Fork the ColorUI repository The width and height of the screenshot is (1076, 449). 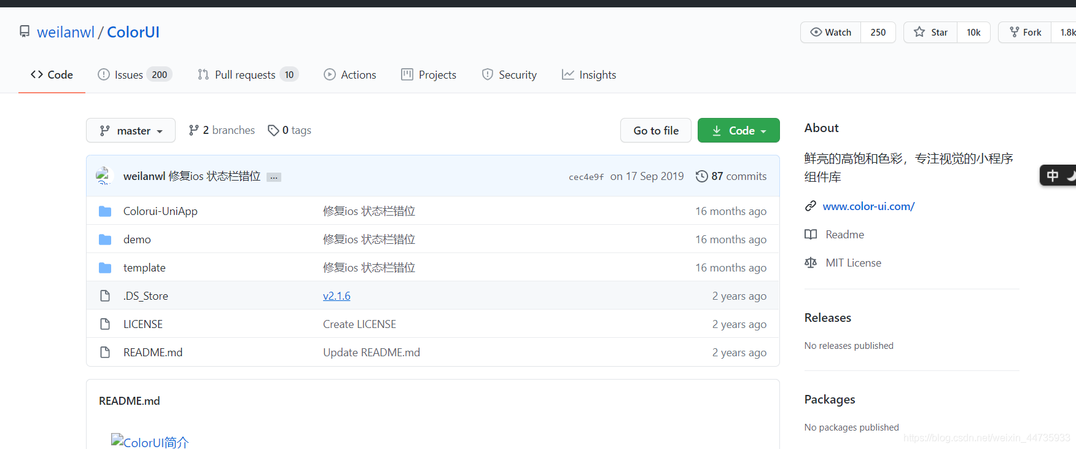point(1025,32)
